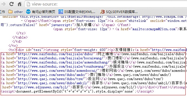
Task: Click the page document icon in address bar
Action: pyautogui.click(x=28, y=4)
